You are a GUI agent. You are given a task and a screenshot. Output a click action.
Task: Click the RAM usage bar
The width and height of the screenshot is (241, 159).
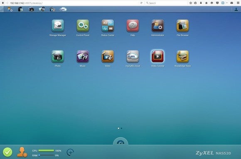coord(46,155)
